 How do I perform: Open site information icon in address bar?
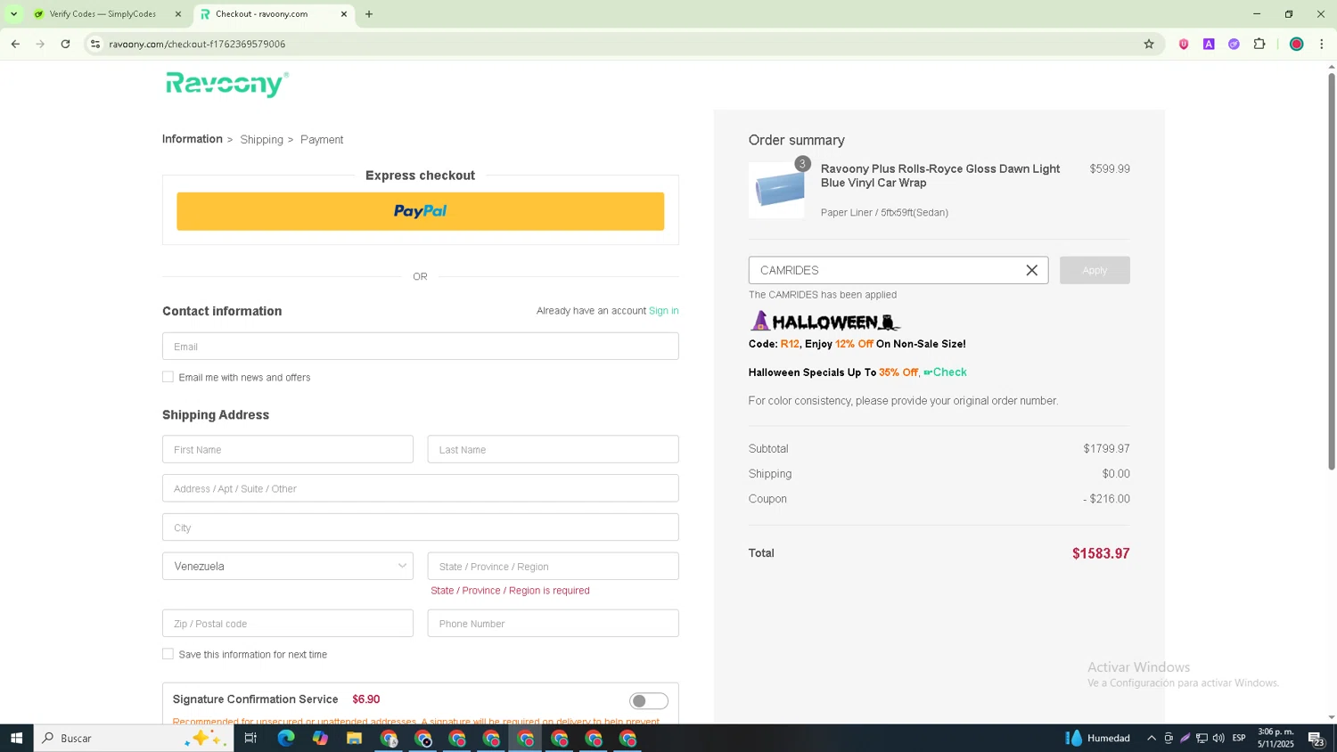(95, 44)
